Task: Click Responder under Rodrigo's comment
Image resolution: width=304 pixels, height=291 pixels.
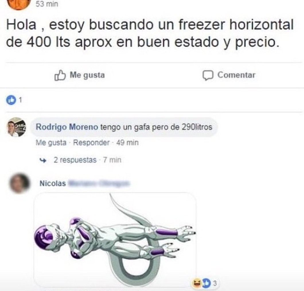Action: [x=91, y=142]
